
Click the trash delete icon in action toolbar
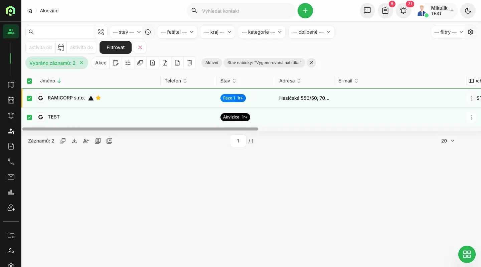(x=189, y=63)
